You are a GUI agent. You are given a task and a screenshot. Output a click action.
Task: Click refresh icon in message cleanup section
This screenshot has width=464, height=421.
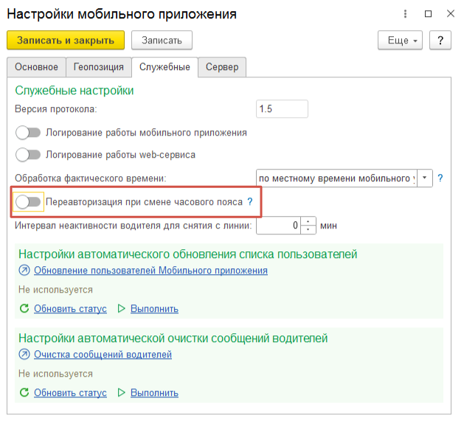pos(24,393)
